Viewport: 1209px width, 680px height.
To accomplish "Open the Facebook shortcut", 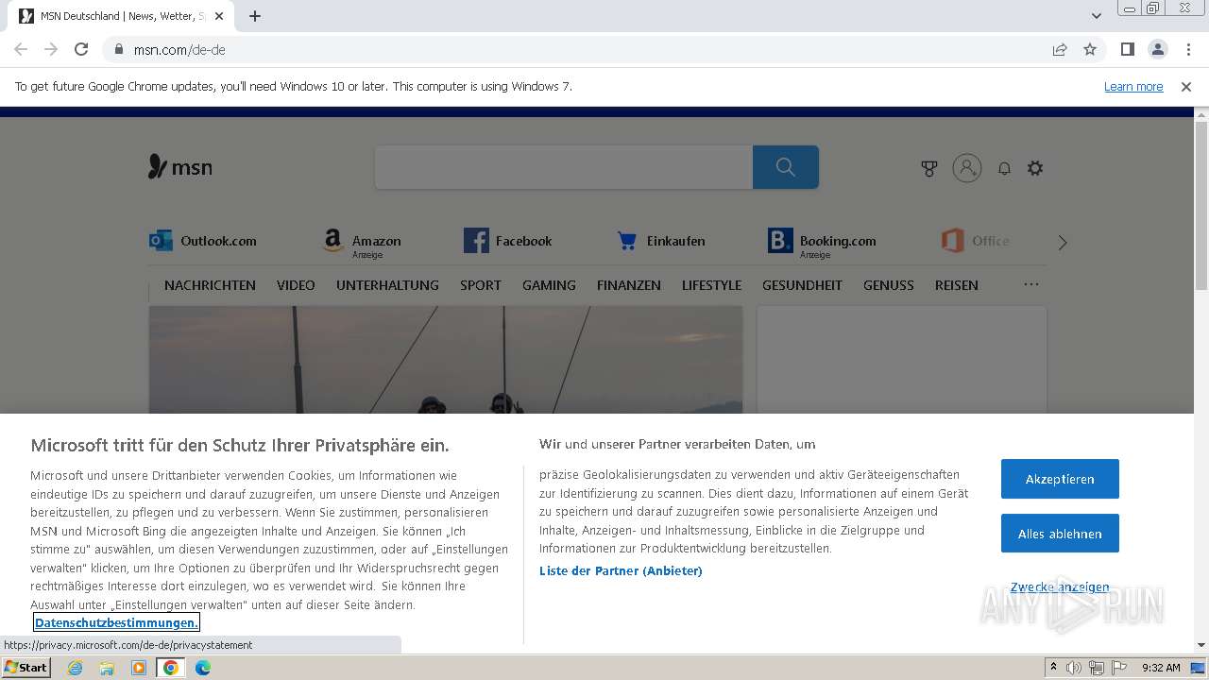I will pos(508,241).
